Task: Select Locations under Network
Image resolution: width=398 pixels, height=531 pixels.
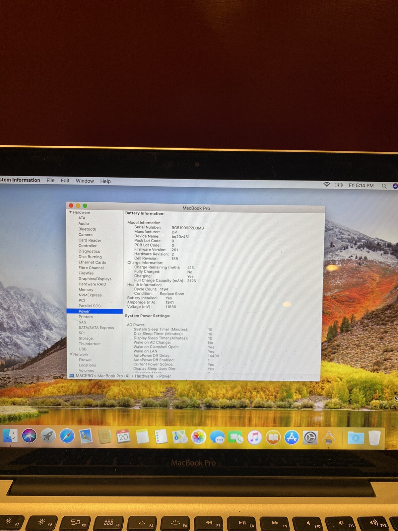Action: (87, 365)
